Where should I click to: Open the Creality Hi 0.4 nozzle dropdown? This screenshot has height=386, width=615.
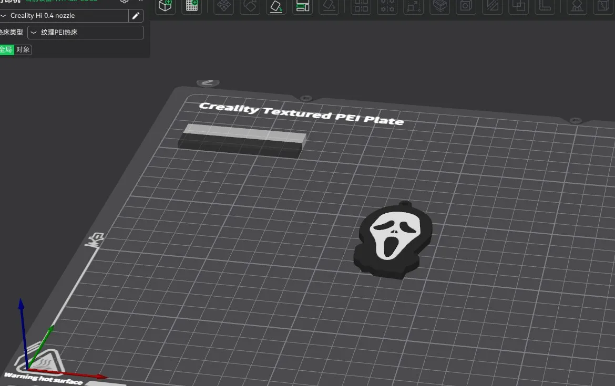64,16
